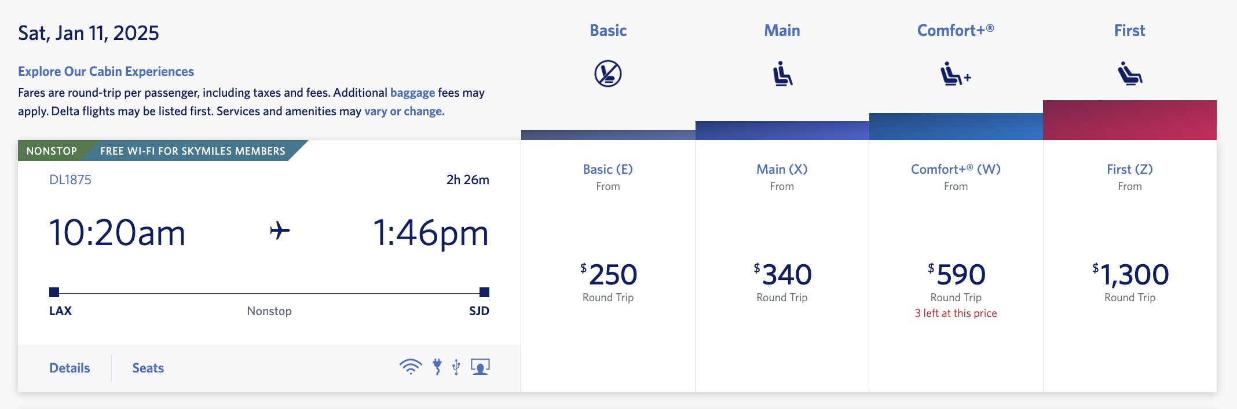The width and height of the screenshot is (1237, 409).
Task: Click the power outlet amenity icon
Action: [438, 366]
